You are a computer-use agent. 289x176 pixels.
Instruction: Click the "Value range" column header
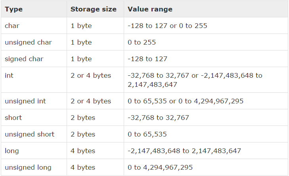tap(150, 9)
